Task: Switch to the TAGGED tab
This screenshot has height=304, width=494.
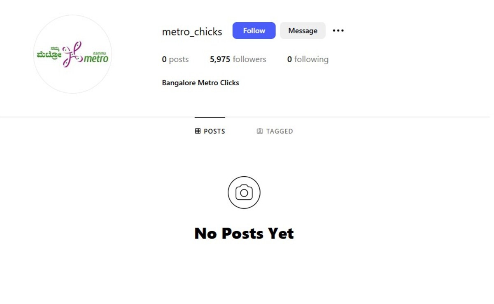Action: 274,131
